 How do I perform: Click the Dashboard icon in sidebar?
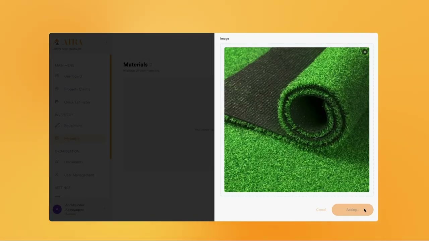pyautogui.click(x=57, y=76)
